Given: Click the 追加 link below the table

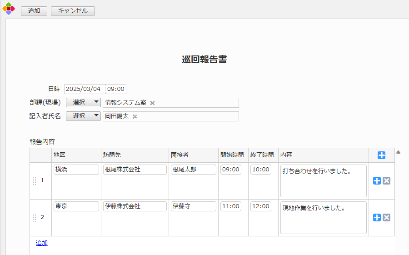Looking at the screenshot, I should point(42,243).
